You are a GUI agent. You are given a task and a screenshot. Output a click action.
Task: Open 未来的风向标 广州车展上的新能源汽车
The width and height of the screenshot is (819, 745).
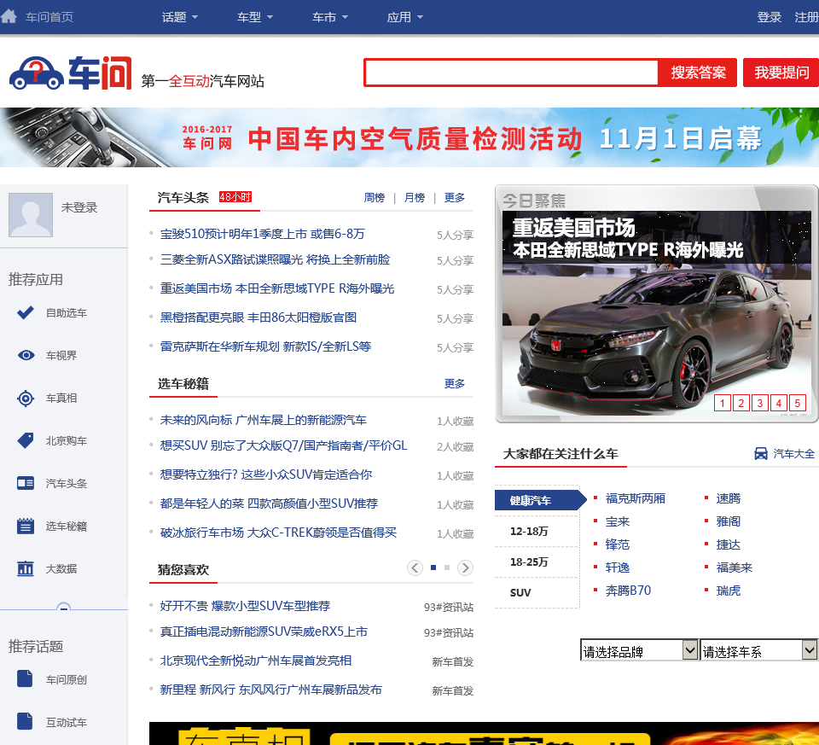pos(264,420)
